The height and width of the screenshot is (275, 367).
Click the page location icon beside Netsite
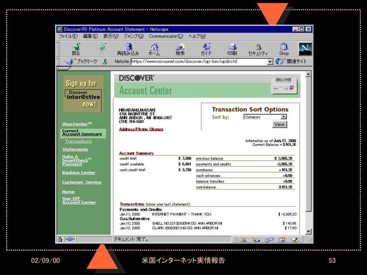105,62
